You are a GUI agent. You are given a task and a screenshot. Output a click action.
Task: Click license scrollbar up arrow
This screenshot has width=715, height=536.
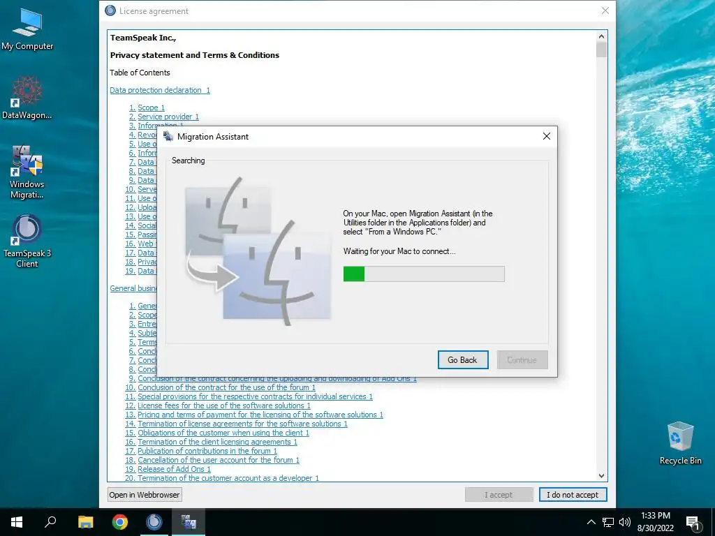tap(601, 36)
